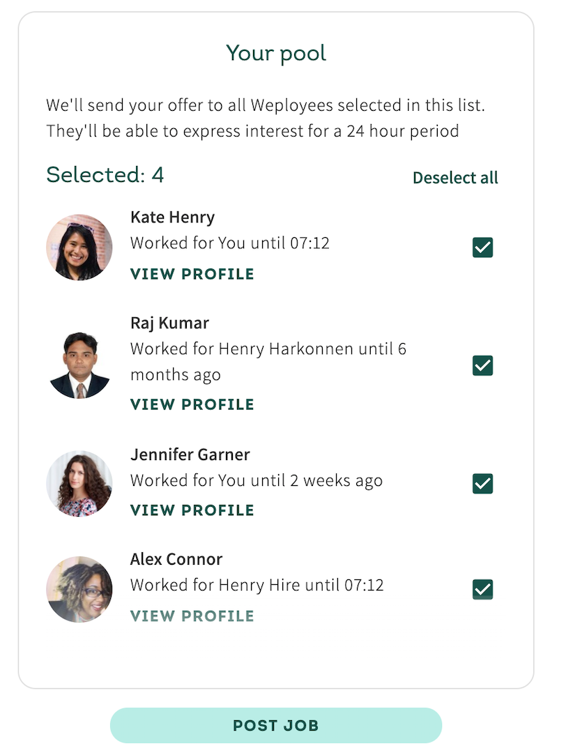The height and width of the screenshot is (746, 573).
Task: Select Raj Kumar's profile picture
Action: [x=79, y=364]
